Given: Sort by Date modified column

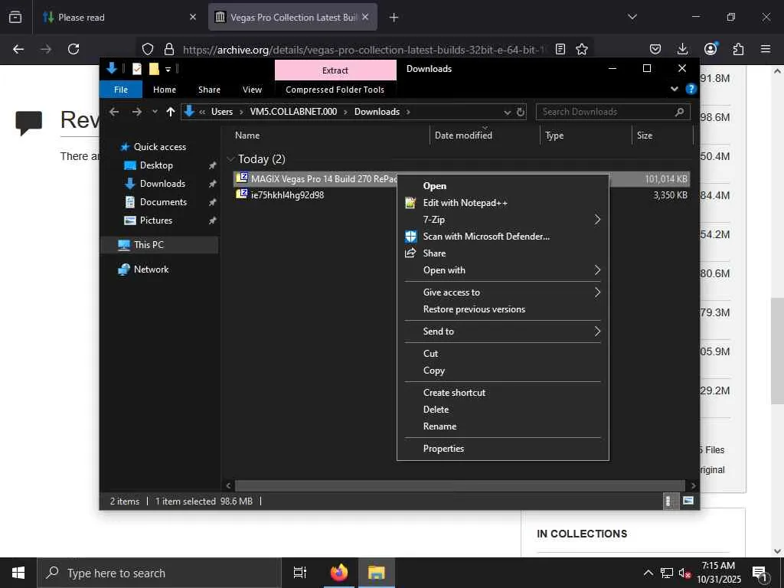Looking at the screenshot, I should point(463,136).
